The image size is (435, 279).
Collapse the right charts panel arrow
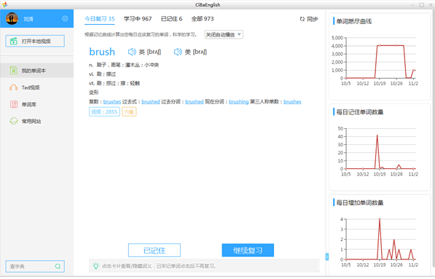tap(327, 257)
